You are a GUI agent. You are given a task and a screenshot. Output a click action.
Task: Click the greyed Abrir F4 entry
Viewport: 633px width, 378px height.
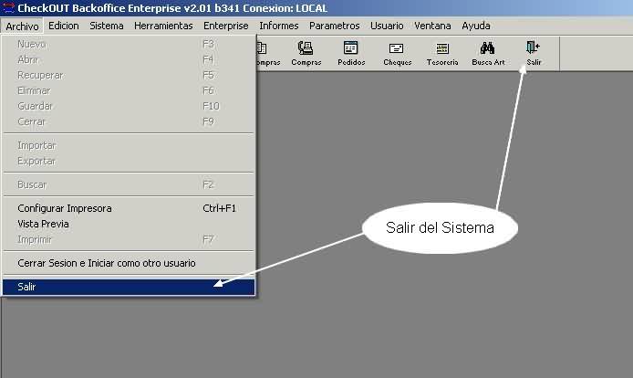(x=129, y=60)
